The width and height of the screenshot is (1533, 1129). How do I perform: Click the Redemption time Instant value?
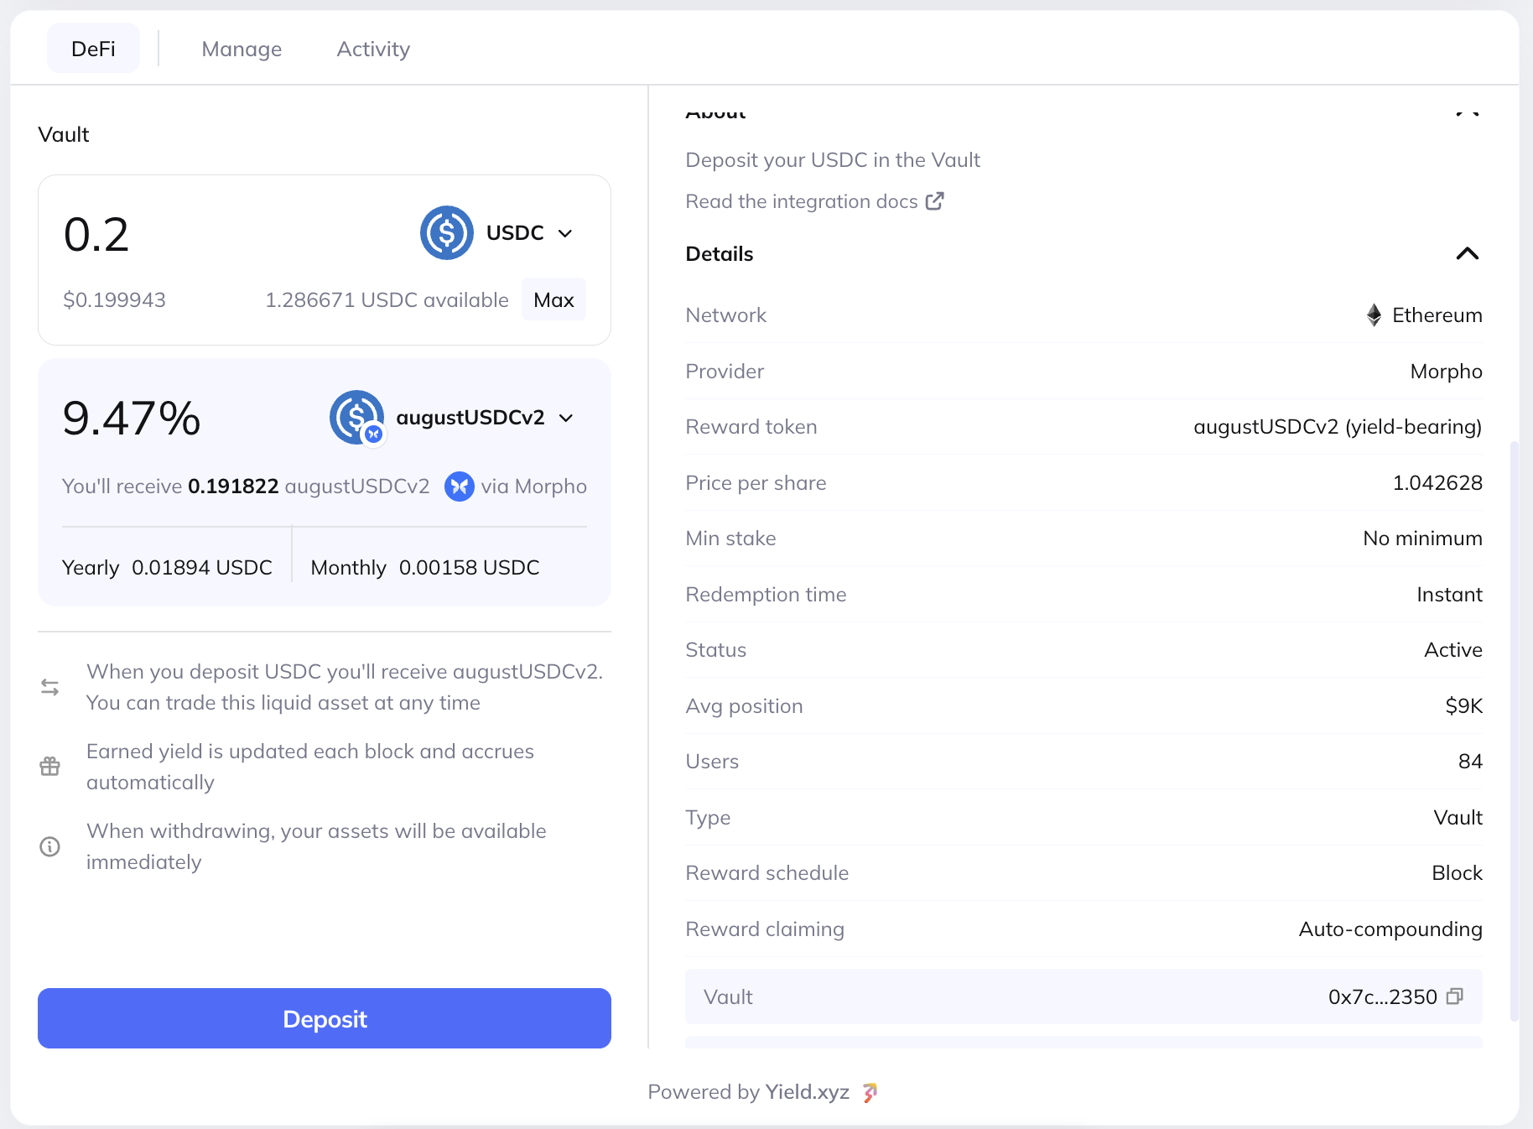[x=1449, y=595]
